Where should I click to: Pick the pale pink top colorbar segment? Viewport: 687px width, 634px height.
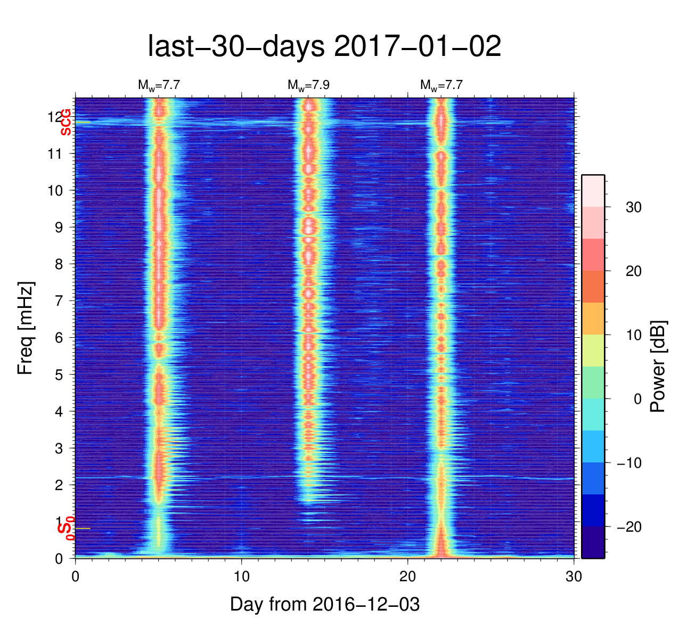pyautogui.click(x=593, y=190)
